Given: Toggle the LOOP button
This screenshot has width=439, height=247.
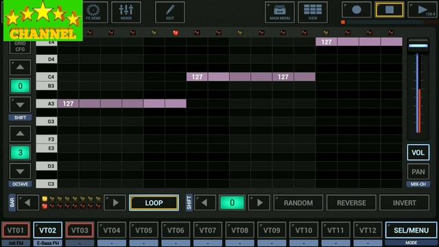Looking at the screenshot, I should point(154,203).
